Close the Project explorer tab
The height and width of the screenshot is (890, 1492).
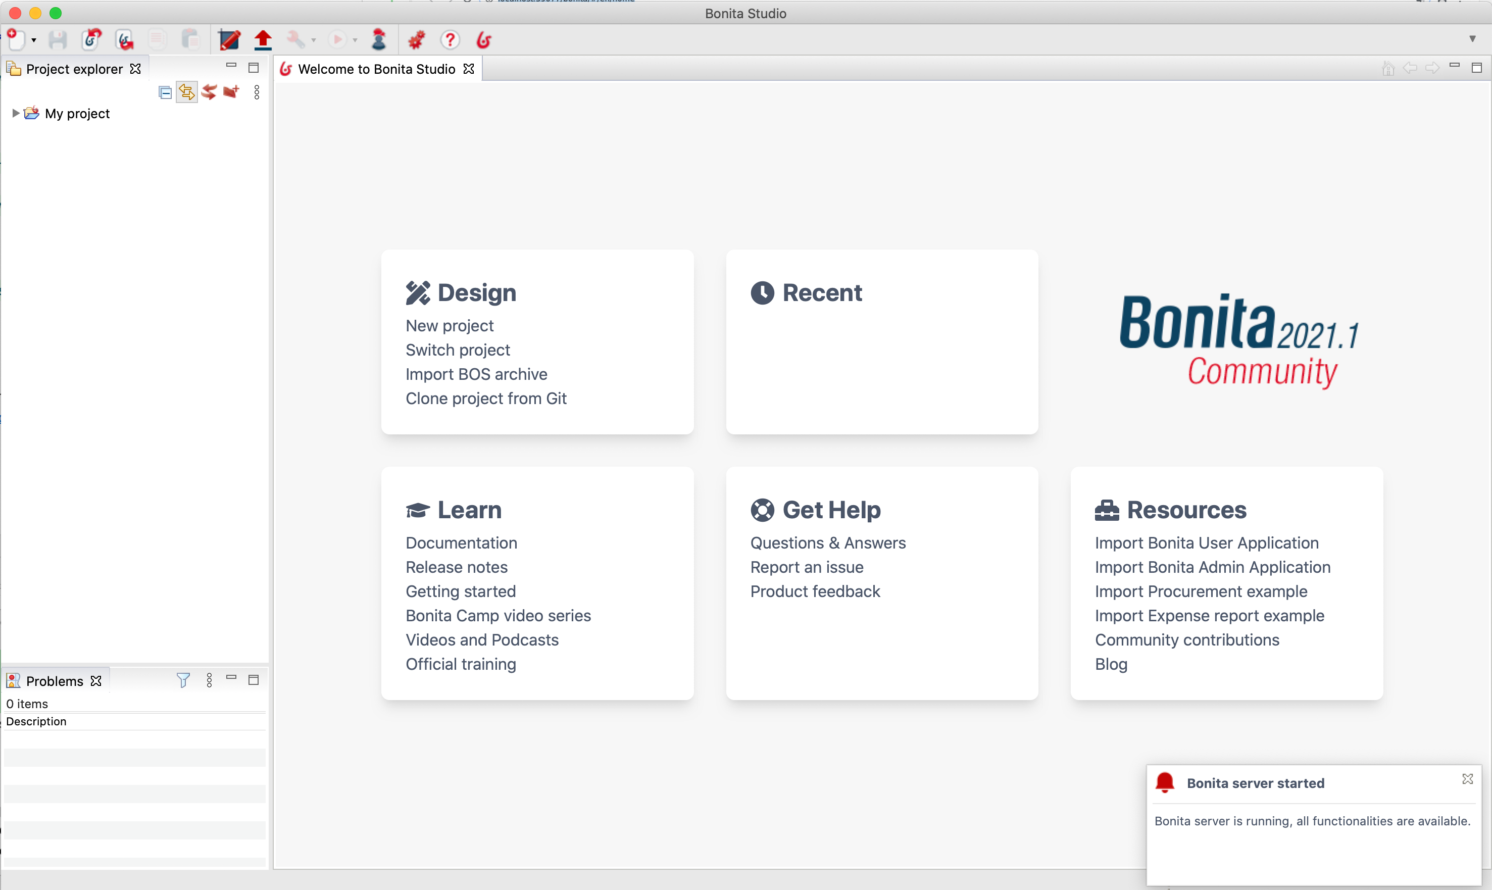(135, 69)
